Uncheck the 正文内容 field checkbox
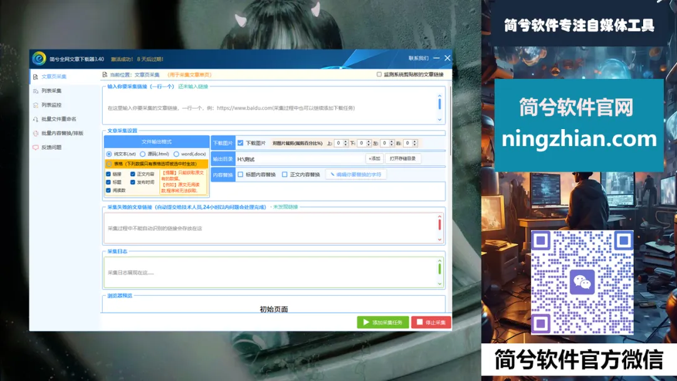The height and width of the screenshot is (381, 677). [132, 174]
